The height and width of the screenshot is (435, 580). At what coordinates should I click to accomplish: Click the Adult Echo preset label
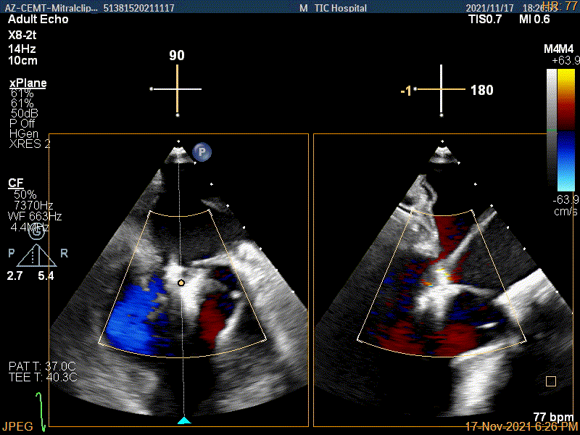point(38,20)
